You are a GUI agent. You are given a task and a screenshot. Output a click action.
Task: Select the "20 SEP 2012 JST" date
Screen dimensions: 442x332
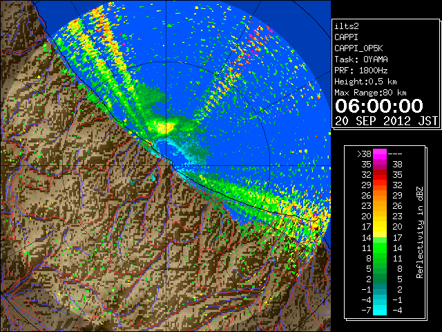pyautogui.click(x=386, y=121)
